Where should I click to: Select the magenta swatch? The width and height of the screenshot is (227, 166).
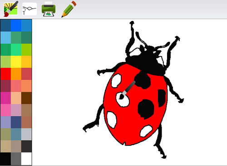[5, 98]
